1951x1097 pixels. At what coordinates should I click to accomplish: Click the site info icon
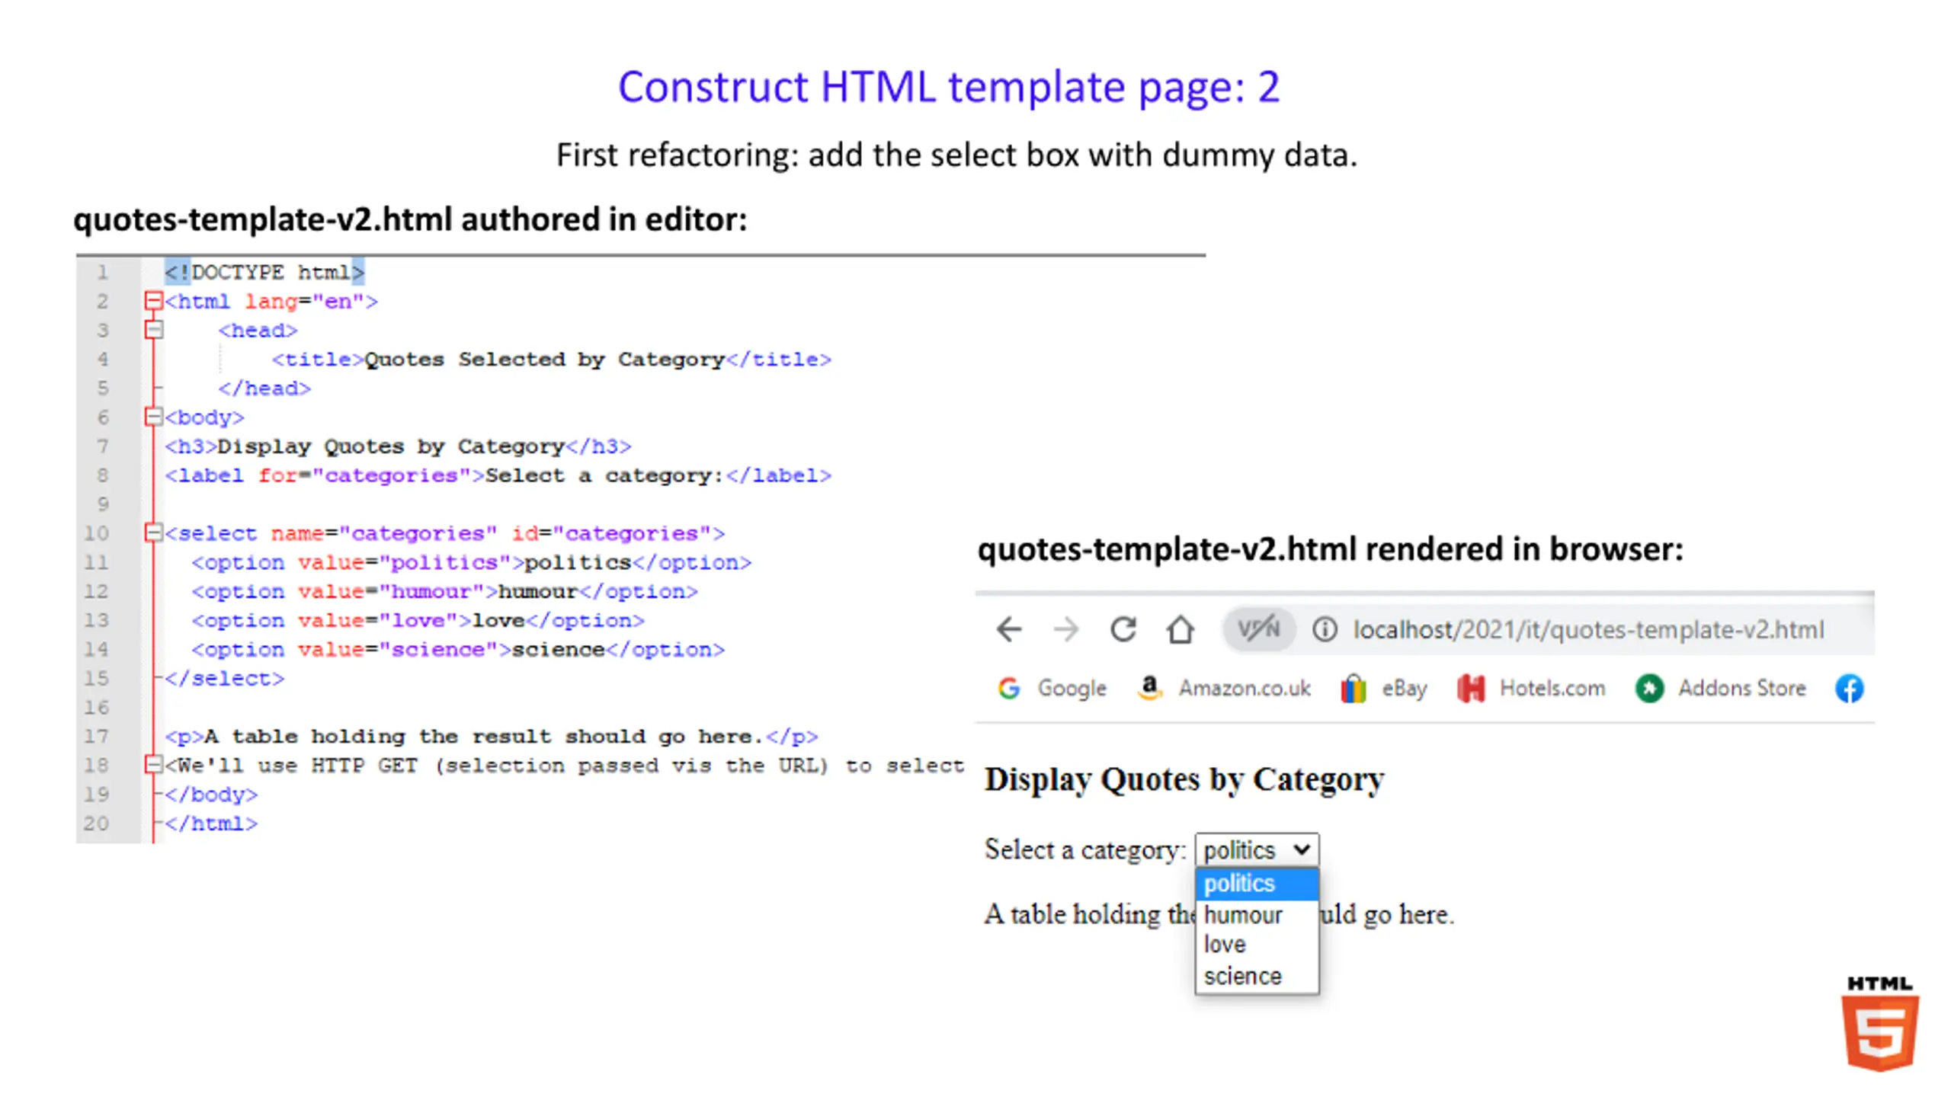1325,629
